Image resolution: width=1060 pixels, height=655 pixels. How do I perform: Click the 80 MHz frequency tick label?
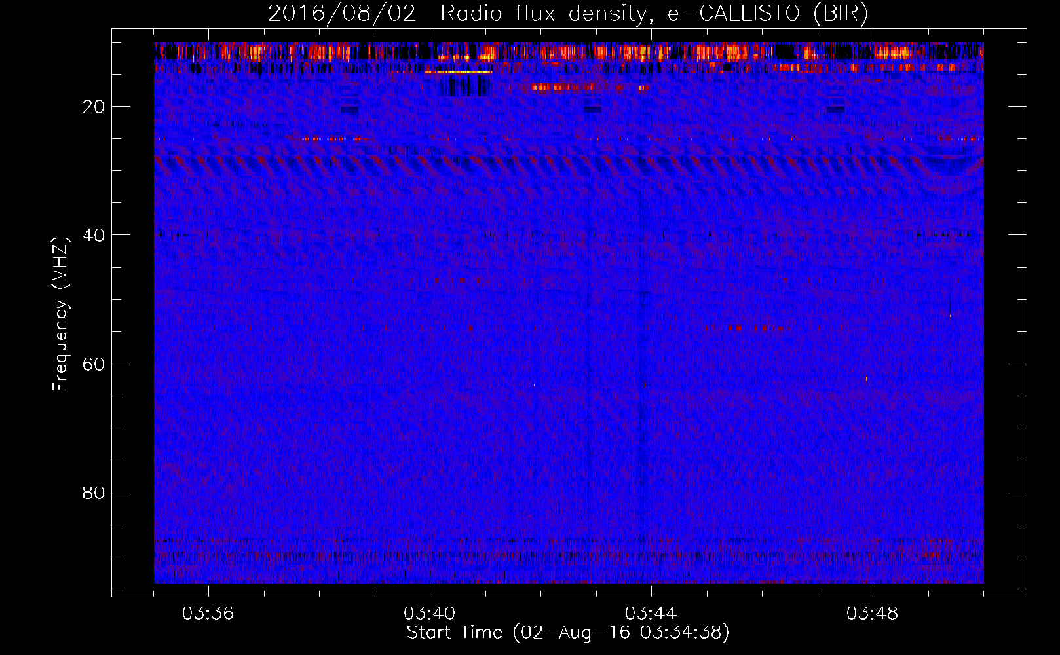pyautogui.click(x=94, y=493)
